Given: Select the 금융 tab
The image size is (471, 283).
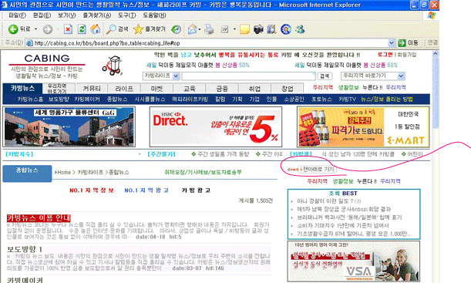Looking at the screenshot, I should pos(222,89).
